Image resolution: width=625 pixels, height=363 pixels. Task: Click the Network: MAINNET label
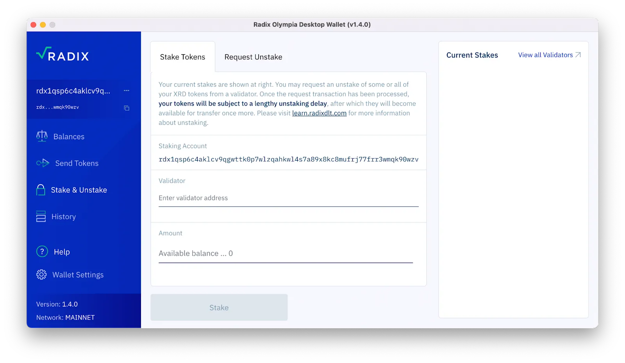66,317
